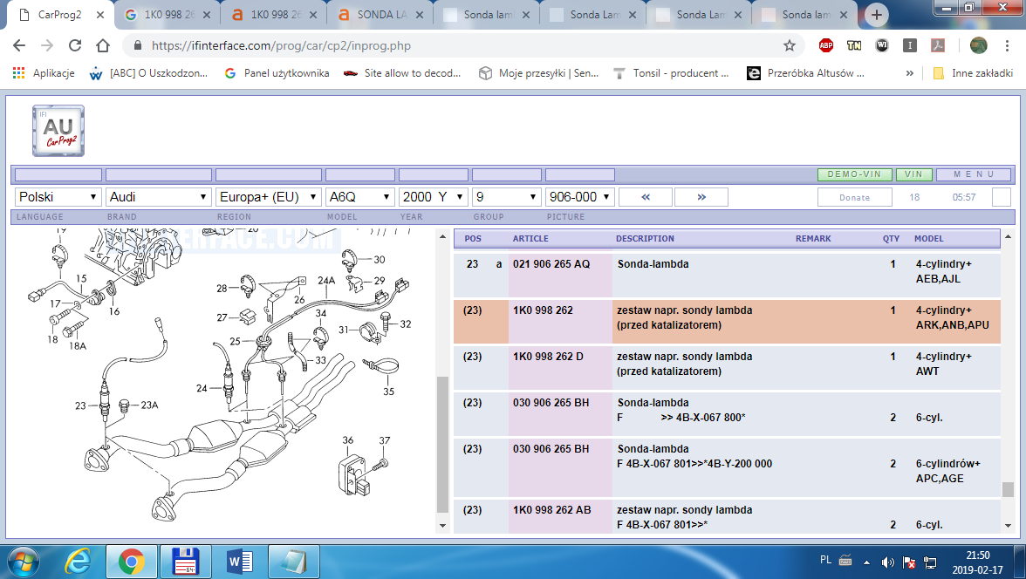Viewport: 1026px width, 579px height.
Task: Reload the page
Action: point(75,45)
